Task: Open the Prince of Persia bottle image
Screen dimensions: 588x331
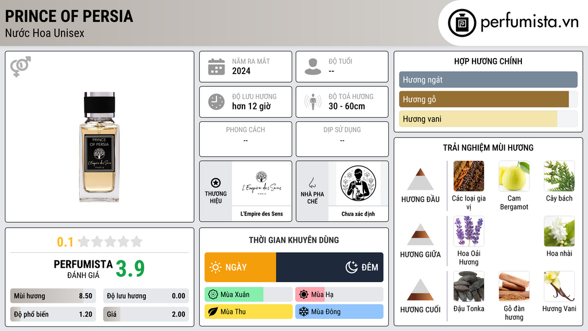Action: click(x=99, y=147)
